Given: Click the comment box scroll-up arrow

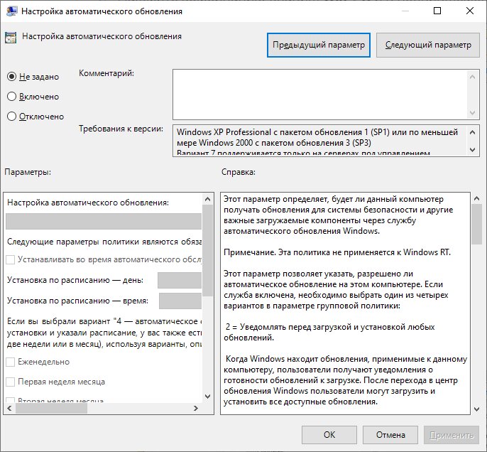Looking at the screenshot, I should click(x=472, y=77).
